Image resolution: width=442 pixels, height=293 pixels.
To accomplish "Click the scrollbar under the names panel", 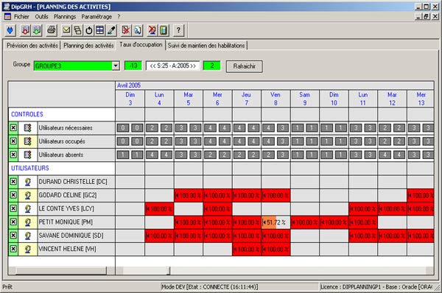I will point(61,271).
